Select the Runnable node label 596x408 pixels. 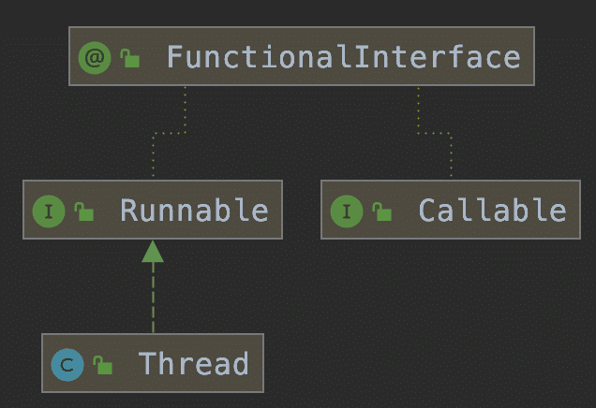point(195,210)
